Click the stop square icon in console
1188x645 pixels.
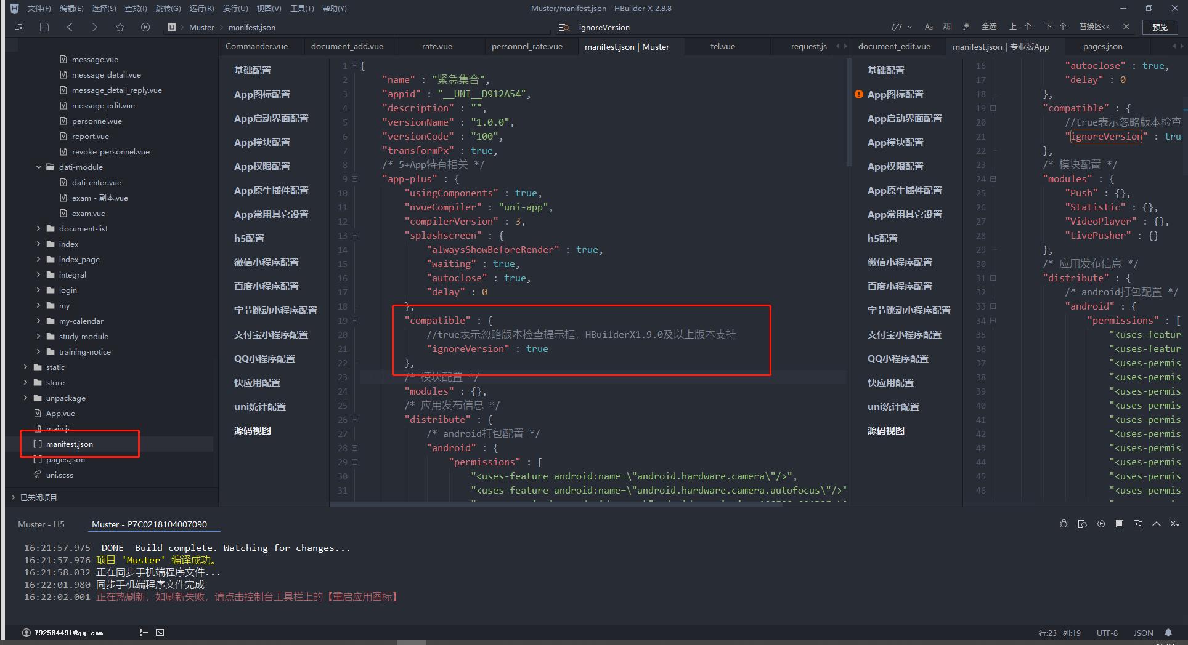pos(1120,524)
